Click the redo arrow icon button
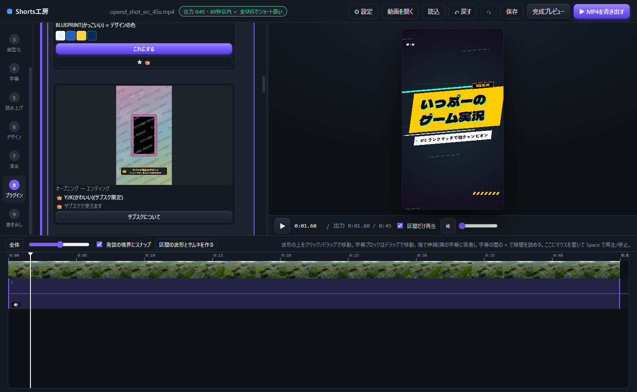Viewport: 637px width, 392px height. 489,12
